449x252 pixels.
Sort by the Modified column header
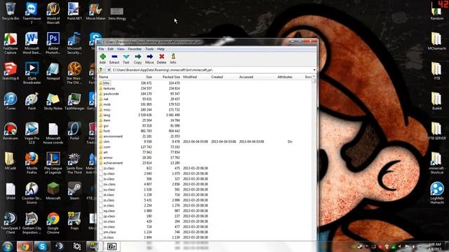190,77
